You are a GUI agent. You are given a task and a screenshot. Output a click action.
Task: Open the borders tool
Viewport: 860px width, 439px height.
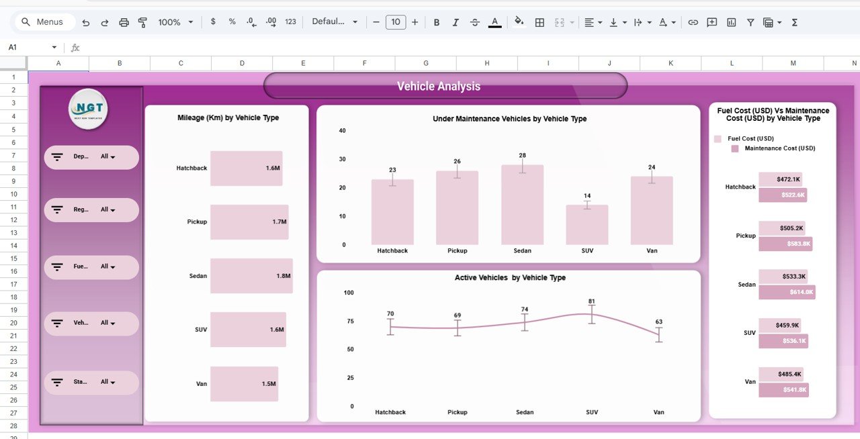tap(539, 21)
